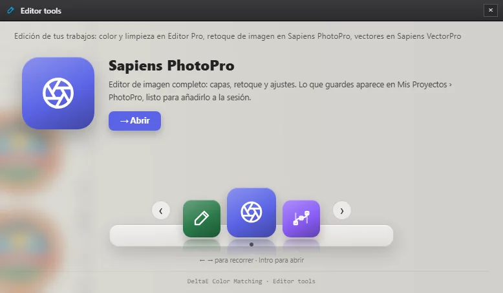The image size is (503, 293).
Task: Click the 'Edición de tus trabajos' description line
Action: tap(238, 36)
